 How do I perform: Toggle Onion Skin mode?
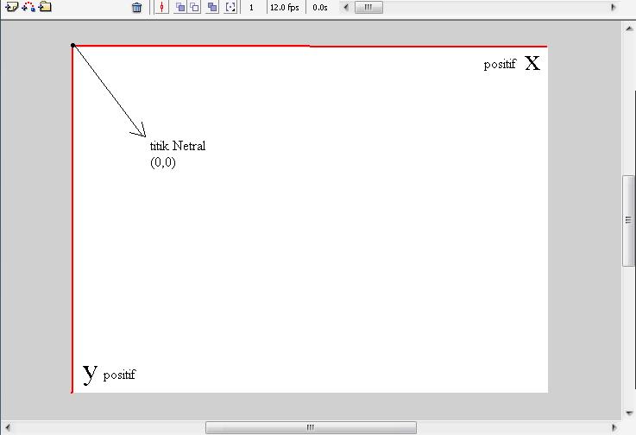pos(180,7)
